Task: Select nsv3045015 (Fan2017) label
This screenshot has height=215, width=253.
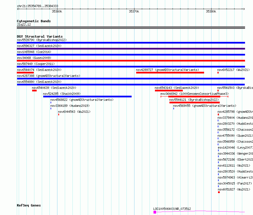Action: coord(235,183)
